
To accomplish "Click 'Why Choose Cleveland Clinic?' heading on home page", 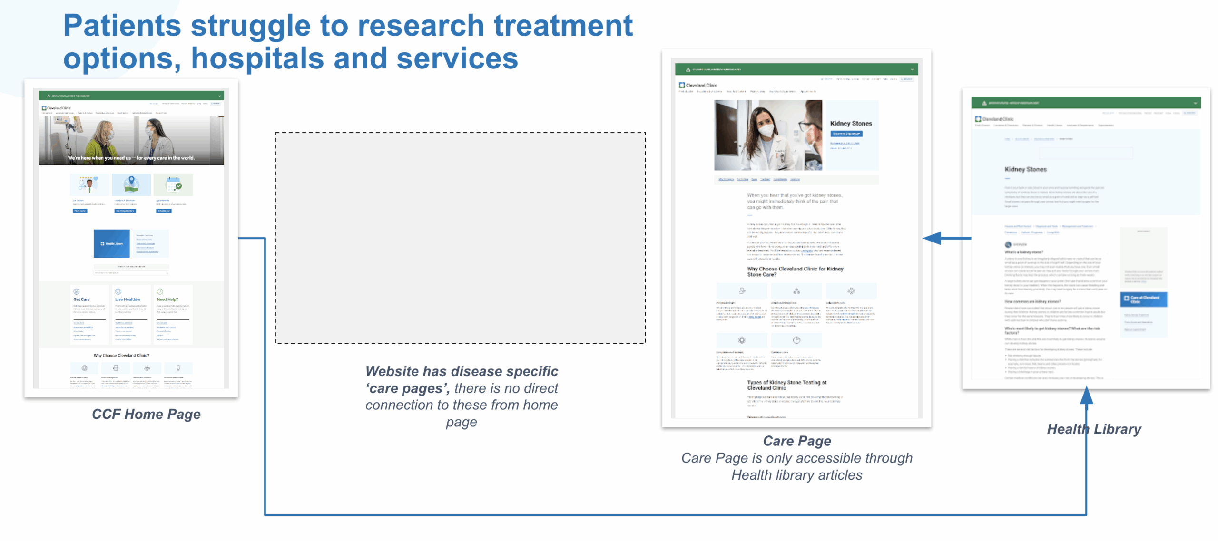I will click(x=121, y=355).
